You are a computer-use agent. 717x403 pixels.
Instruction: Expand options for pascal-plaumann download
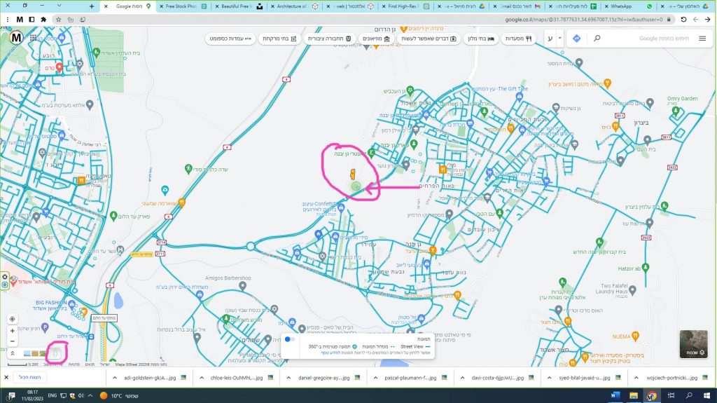tap(375, 378)
